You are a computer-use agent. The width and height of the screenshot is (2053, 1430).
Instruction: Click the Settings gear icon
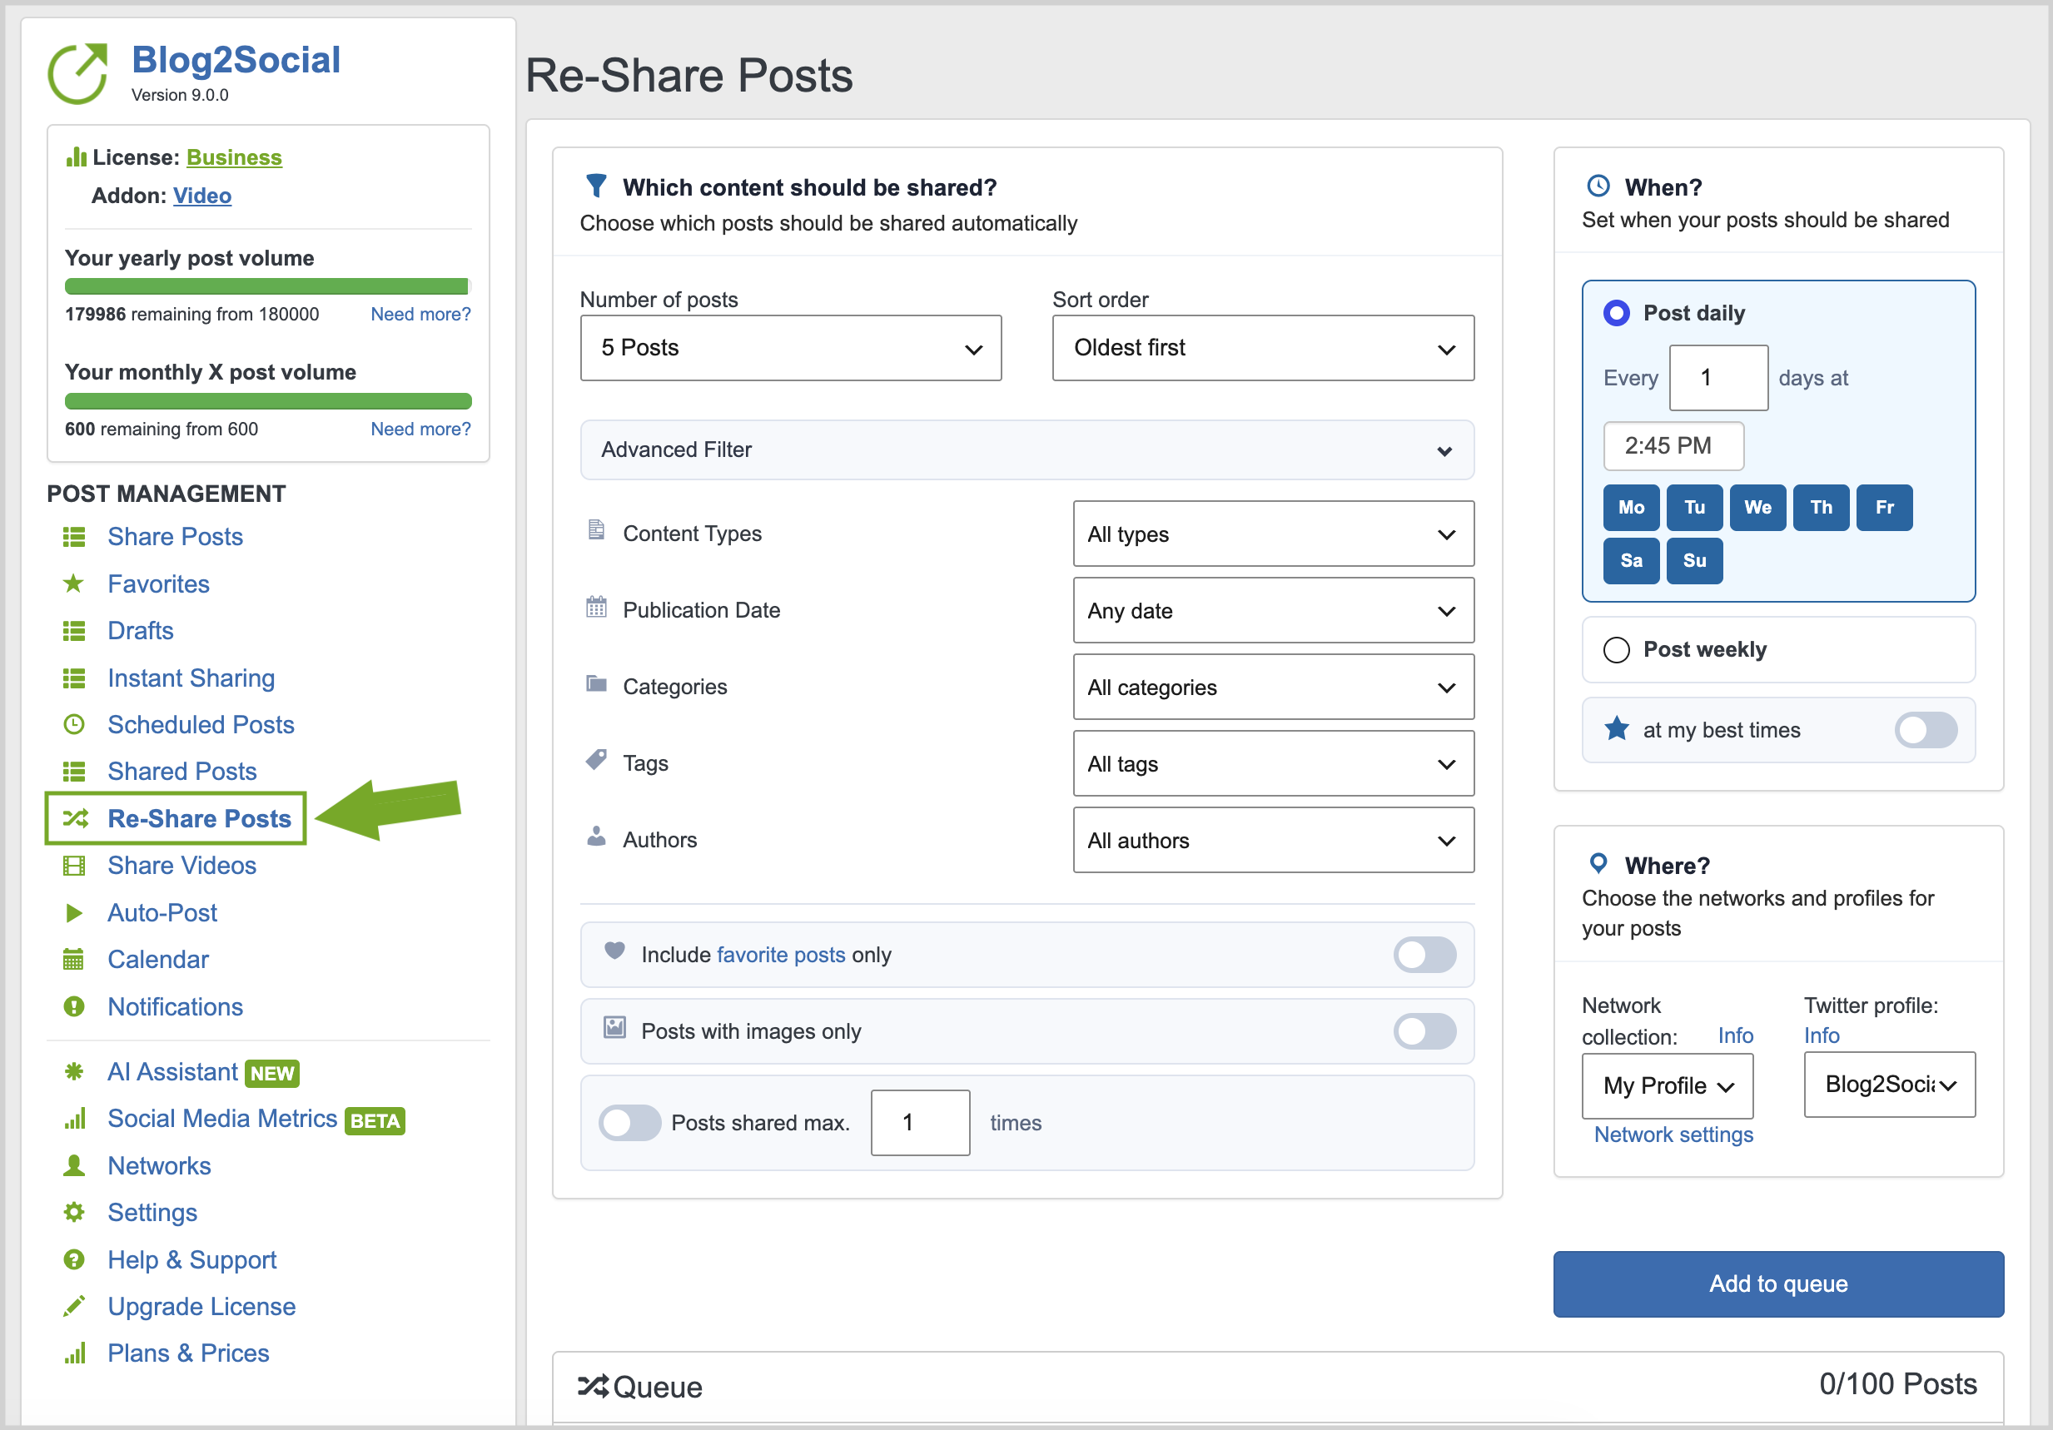[74, 1213]
